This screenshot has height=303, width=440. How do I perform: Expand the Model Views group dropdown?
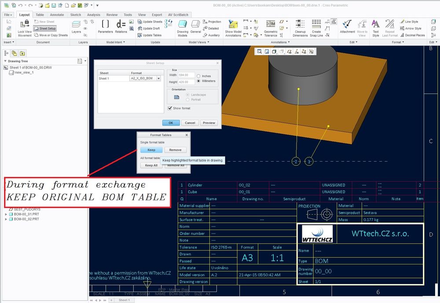(199, 42)
